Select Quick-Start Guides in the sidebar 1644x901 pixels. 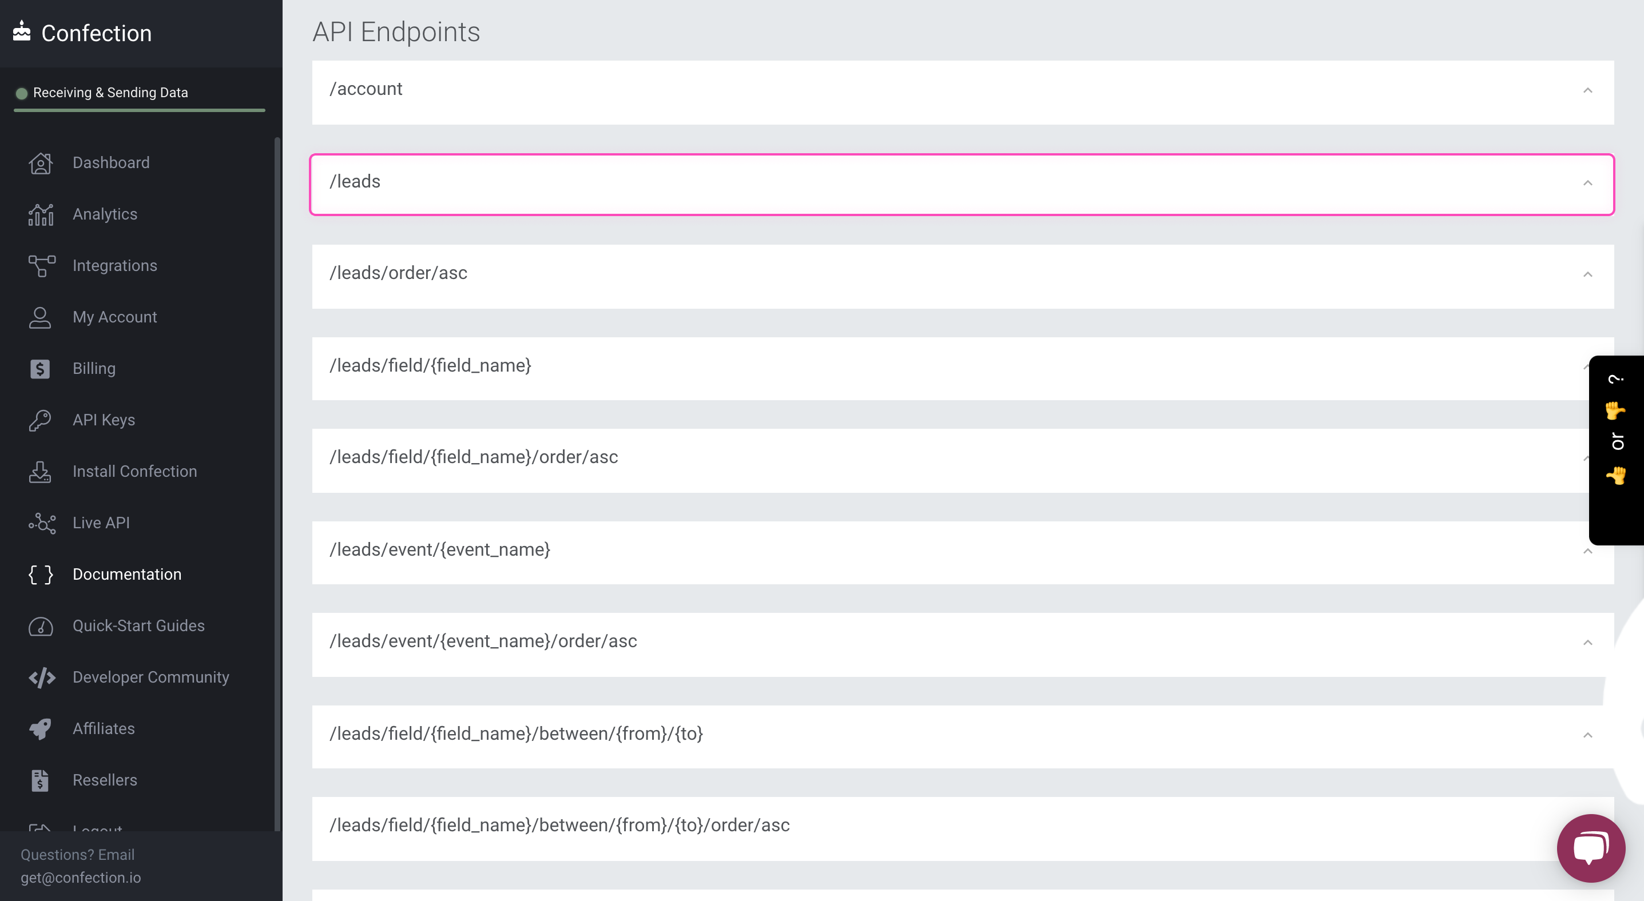click(138, 625)
